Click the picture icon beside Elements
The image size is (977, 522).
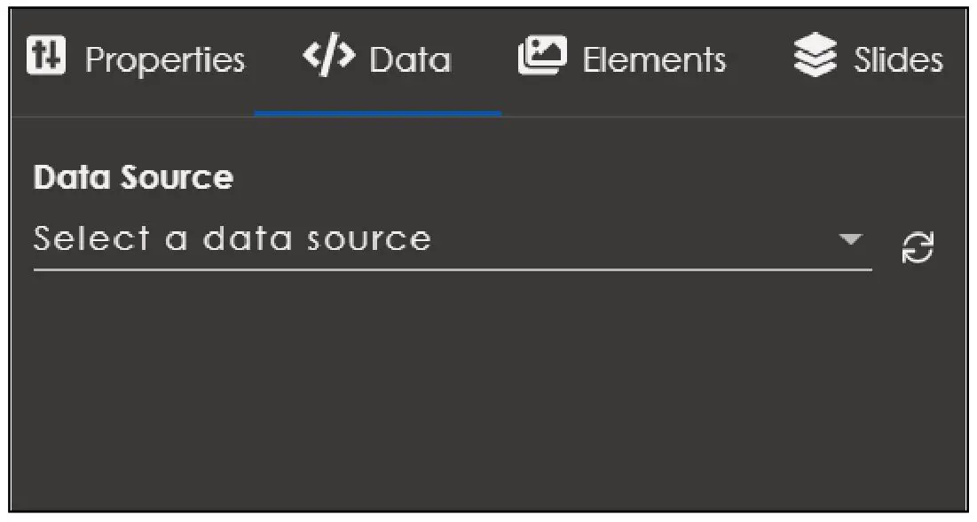tap(543, 56)
